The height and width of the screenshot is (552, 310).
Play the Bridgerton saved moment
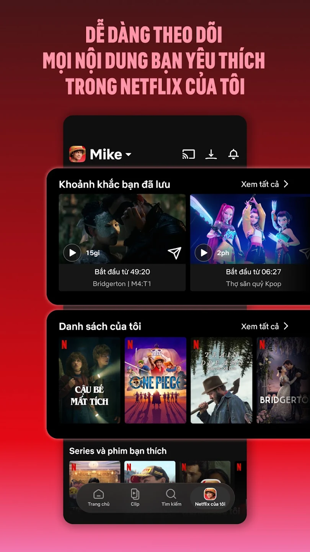point(72,253)
